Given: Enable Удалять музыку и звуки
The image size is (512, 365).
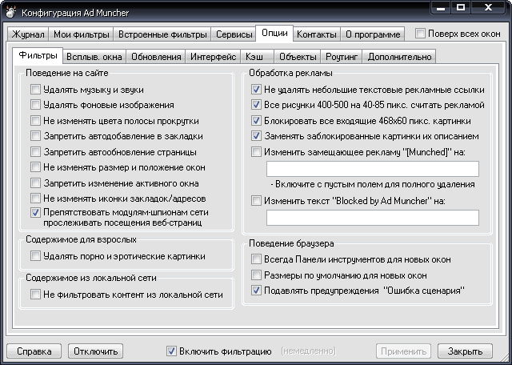Looking at the screenshot, I should click(x=35, y=89).
